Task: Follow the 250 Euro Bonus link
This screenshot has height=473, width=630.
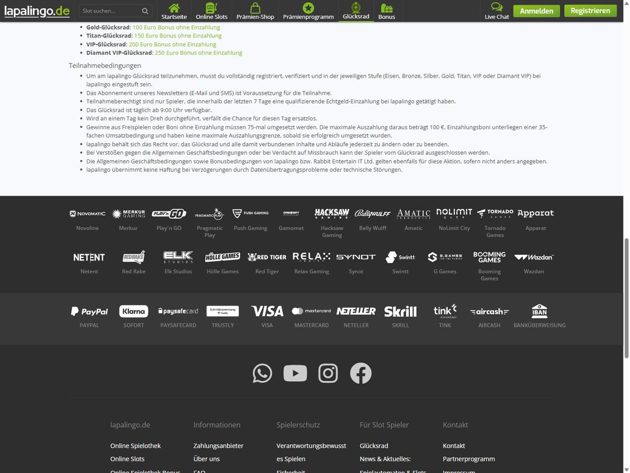Action: (x=198, y=52)
